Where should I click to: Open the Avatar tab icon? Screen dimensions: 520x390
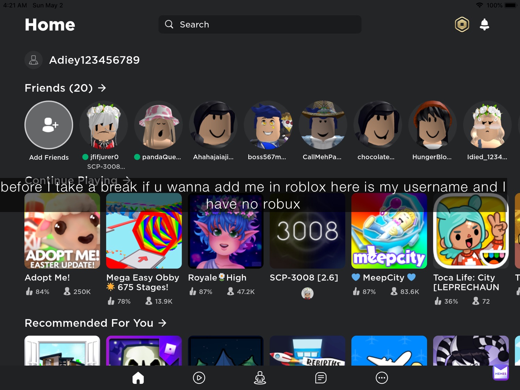pos(260,378)
